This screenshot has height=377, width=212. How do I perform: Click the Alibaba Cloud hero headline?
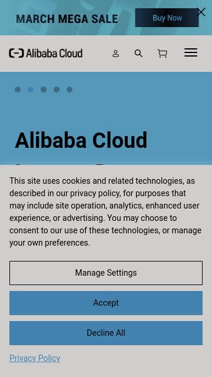[81, 140]
